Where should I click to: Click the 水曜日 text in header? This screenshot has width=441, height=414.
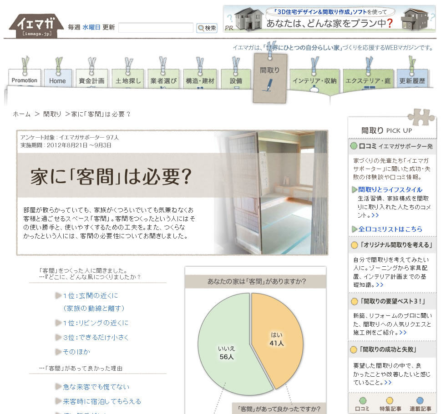(91, 27)
